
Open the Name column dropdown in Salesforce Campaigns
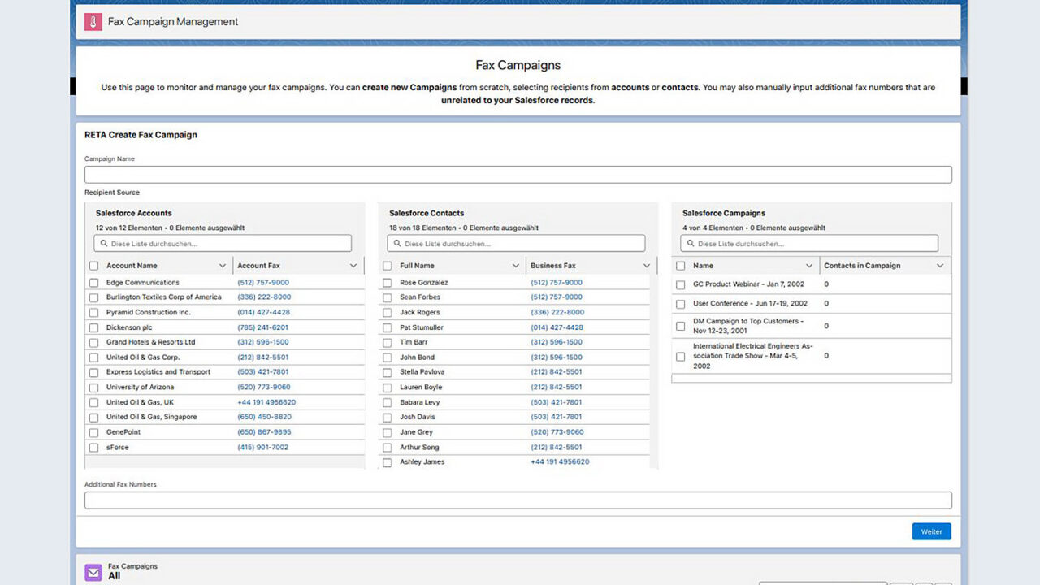pyautogui.click(x=810, y=265)
